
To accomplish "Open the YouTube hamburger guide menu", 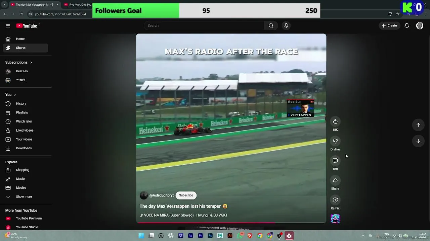I will 8,26.
